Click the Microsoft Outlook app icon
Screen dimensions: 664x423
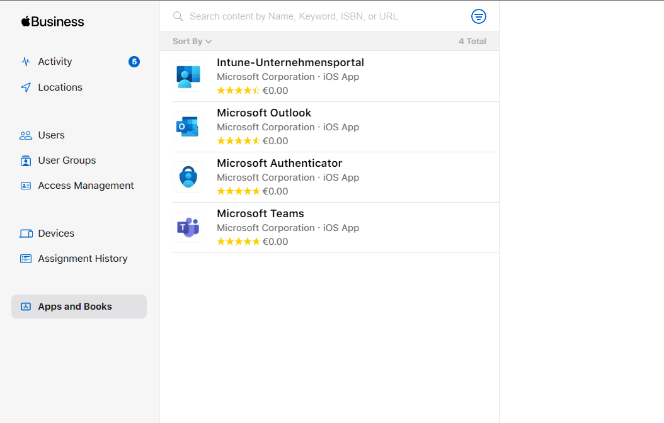188,127
